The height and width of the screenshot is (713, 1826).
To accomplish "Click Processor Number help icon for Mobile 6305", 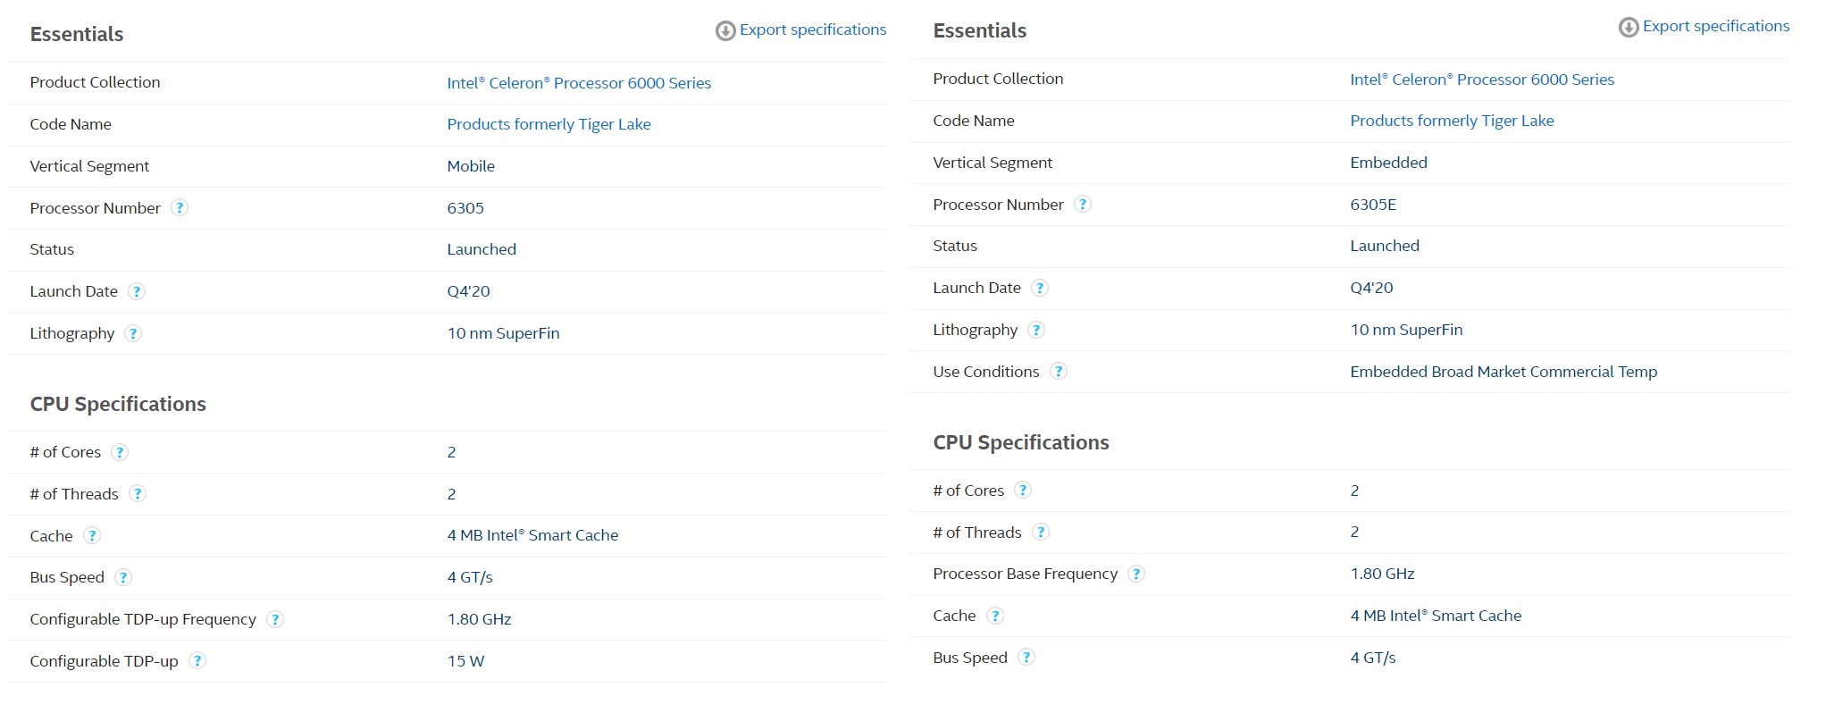I will (180, 208).
